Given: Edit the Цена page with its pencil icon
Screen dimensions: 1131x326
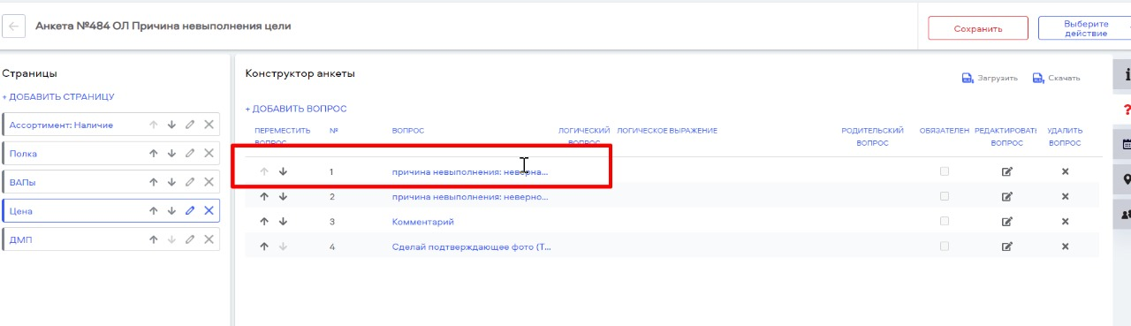Looking at the screenshot, I should 190,210.
